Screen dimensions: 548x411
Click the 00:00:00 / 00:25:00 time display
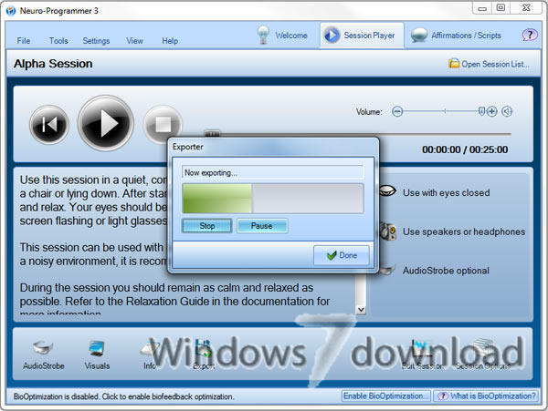point(465,149)
